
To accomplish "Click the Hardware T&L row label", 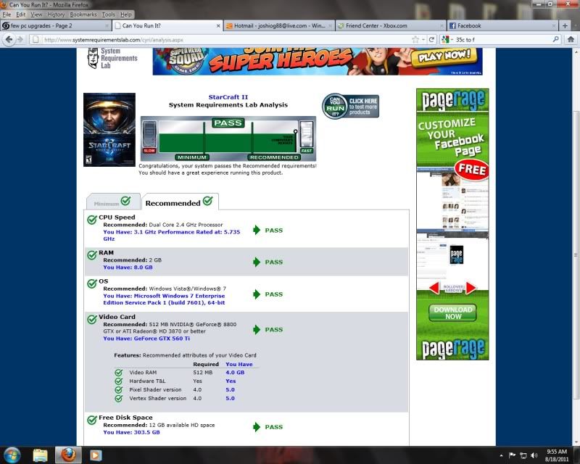I will tap(147, 381).
